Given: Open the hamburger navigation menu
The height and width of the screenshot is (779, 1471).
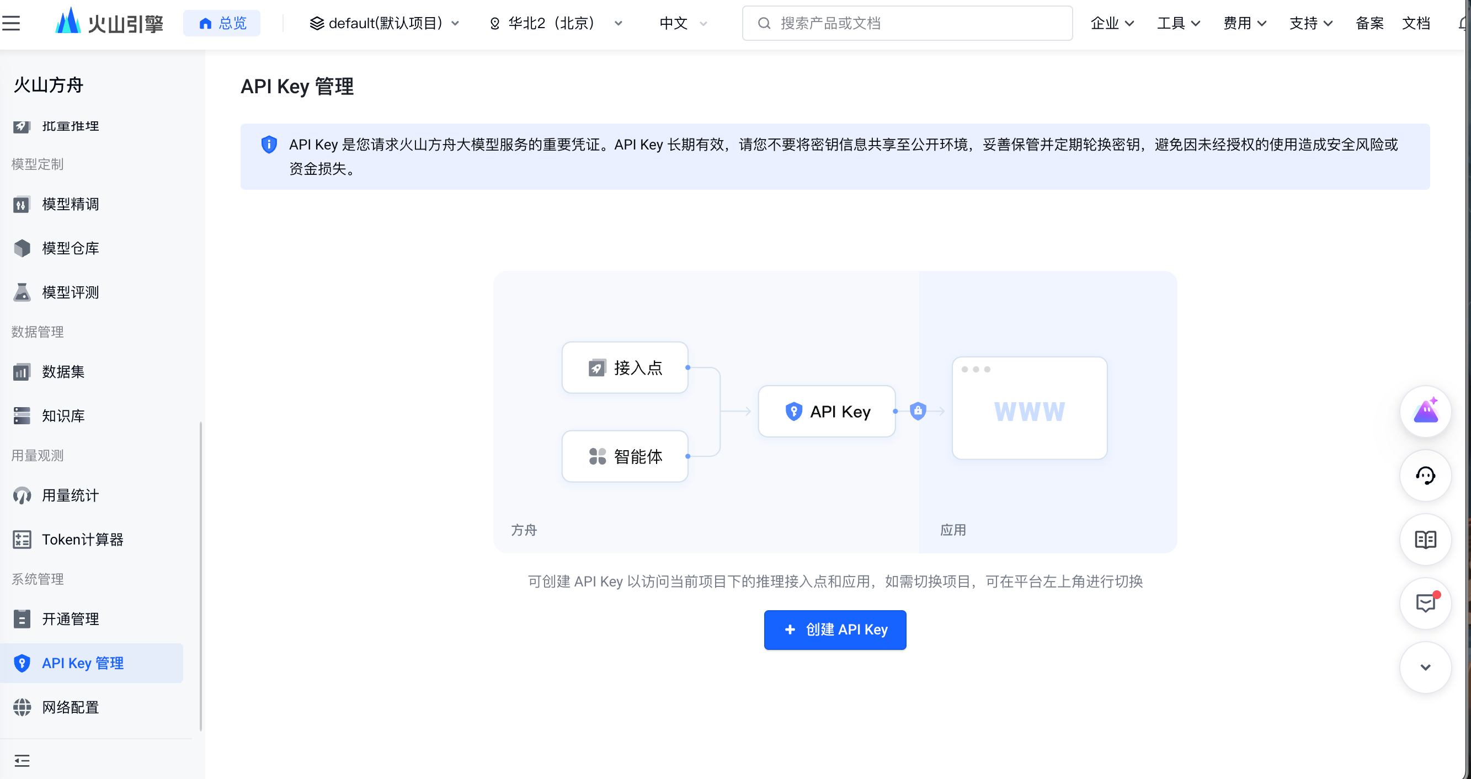Looking at the screenshot, I should [x=11, y=23].
